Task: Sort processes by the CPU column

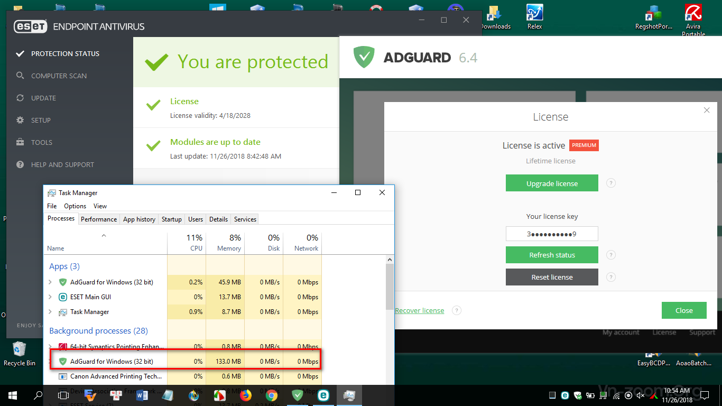Action: [187, 243]
